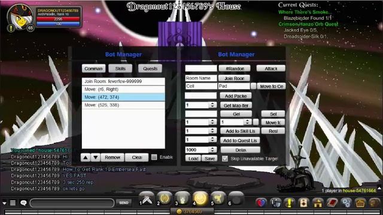Image resolution: width=383 pixels, height=215 pixels.
Task: Toggle the Enable bot checkbox
Action: 154,157
